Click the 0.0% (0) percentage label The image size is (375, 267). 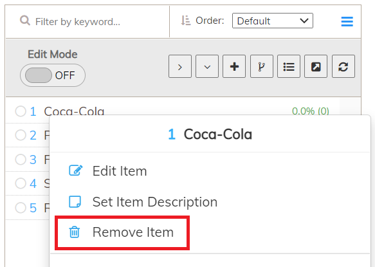click(x=311, y=111)
